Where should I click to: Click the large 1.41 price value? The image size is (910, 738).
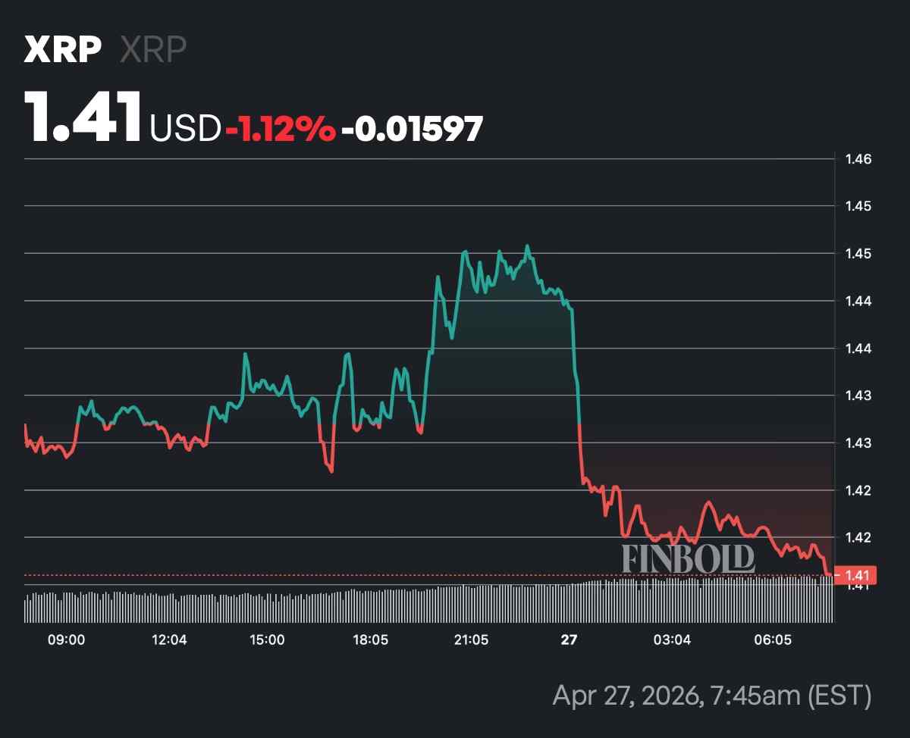tap(83, 117)
